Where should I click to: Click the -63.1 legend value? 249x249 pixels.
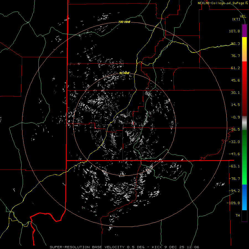(234, 166)
